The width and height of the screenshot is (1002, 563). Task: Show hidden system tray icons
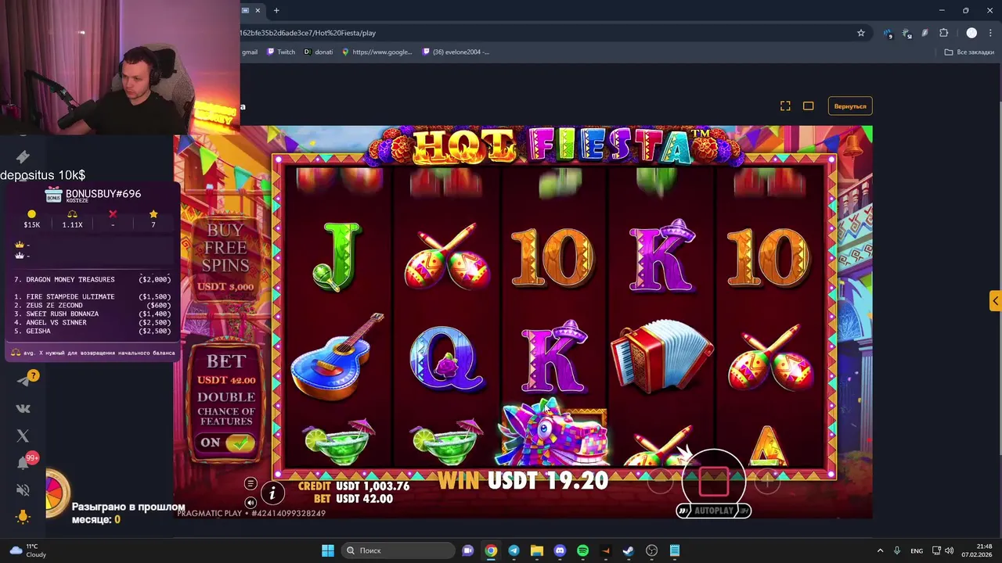880,550
